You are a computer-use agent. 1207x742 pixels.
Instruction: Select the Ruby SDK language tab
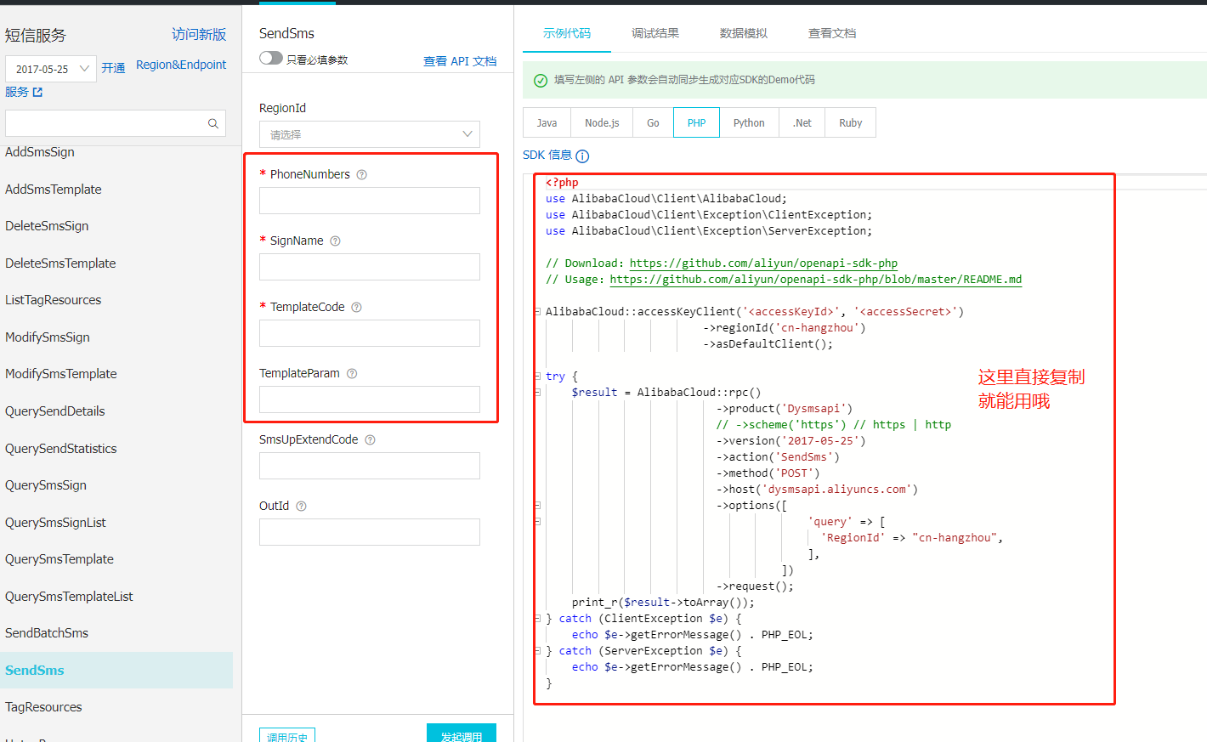click(x=851, y=122)
